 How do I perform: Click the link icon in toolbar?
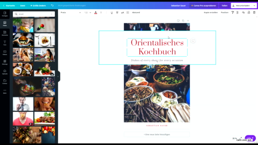[x=243, y=12]
